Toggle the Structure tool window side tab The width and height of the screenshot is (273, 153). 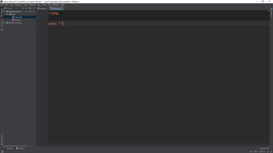coord(2,25)
